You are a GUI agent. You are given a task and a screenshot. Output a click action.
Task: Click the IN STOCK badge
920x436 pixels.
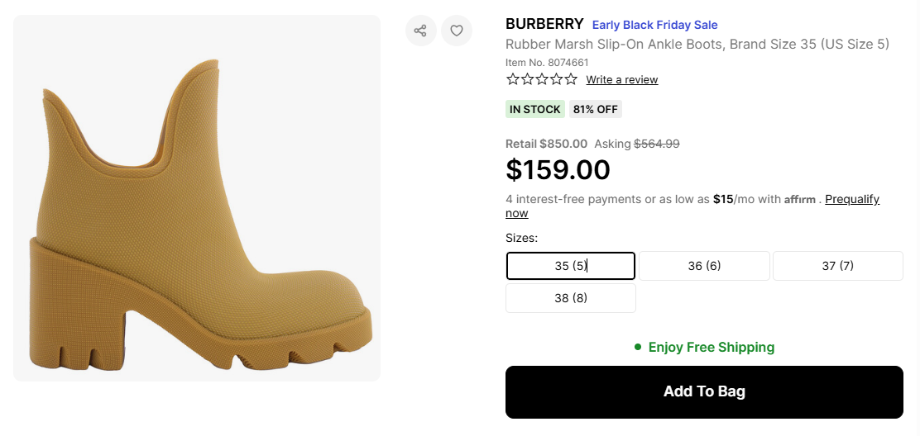(x=534, y=109)
